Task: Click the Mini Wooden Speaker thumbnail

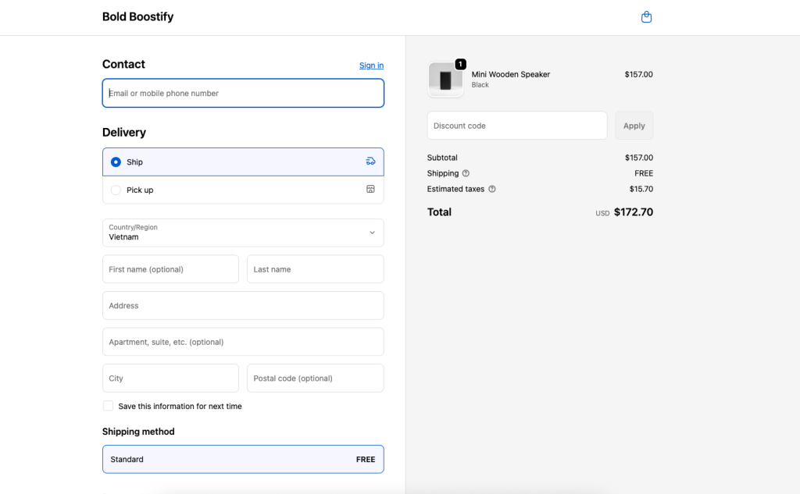Action: [445, 80]
